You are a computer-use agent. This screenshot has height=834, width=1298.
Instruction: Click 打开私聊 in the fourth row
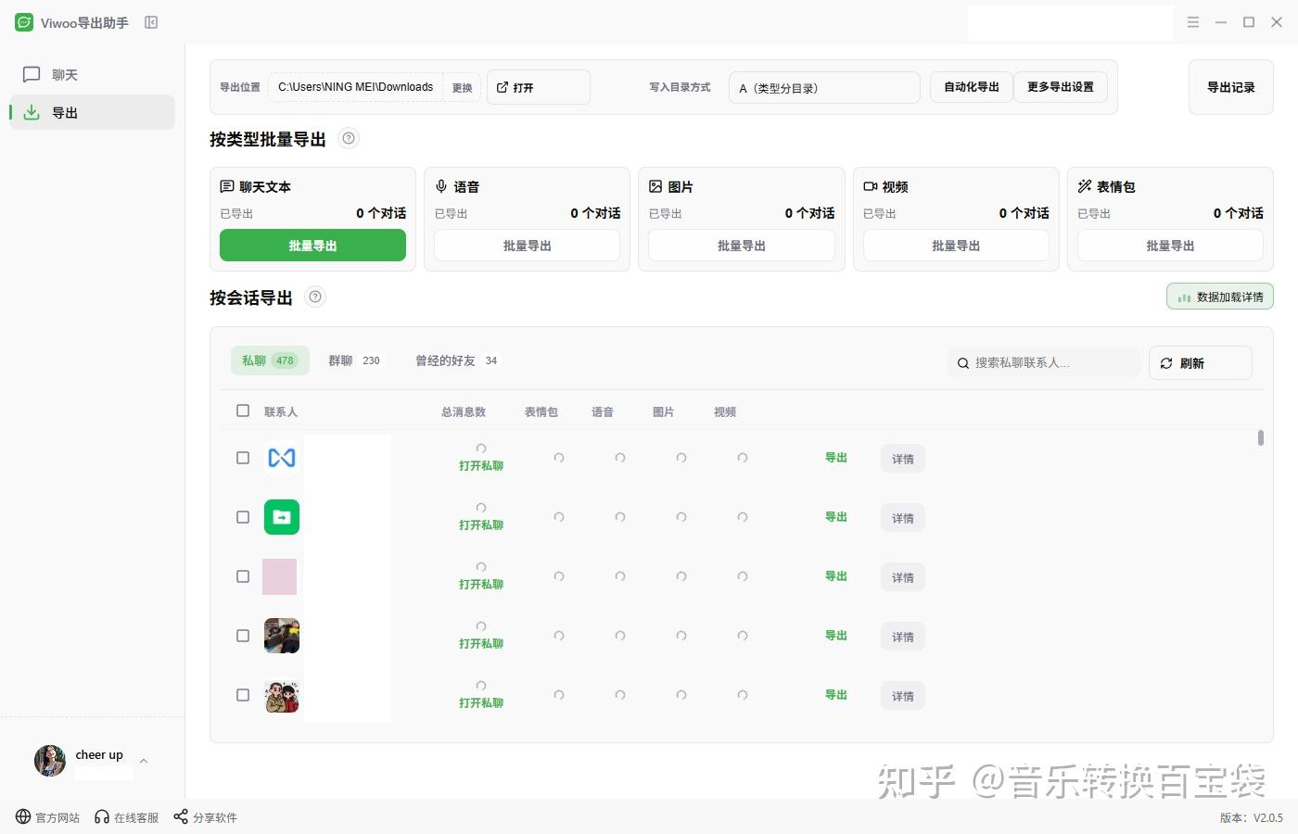coord(481,644)
